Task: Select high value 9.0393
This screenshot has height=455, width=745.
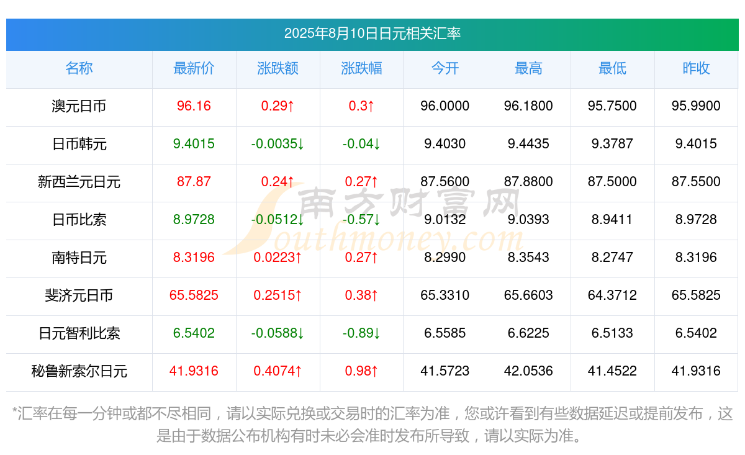Action: point(528,220)
